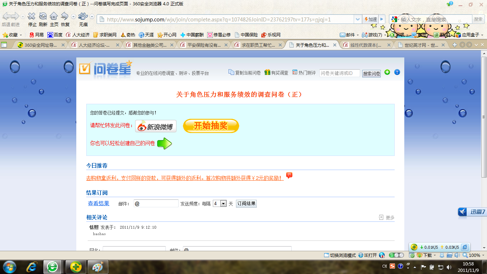Viewport: 487px width, 274px height.
Task: Open the zoom 100% dropdown arrow
Action: (x=482, y=255)
